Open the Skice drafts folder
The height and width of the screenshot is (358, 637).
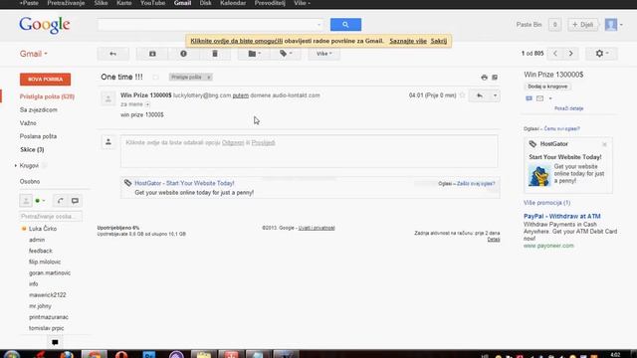32,150
